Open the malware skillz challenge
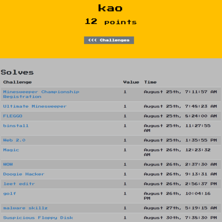The height and width of the screenshot is (222, 222). (25, 208)
